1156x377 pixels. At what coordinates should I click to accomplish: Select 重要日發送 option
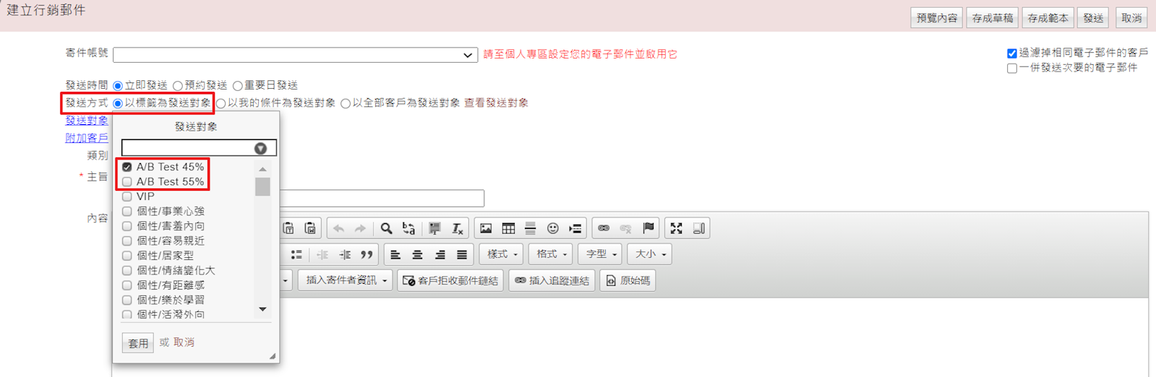point(238,86)
